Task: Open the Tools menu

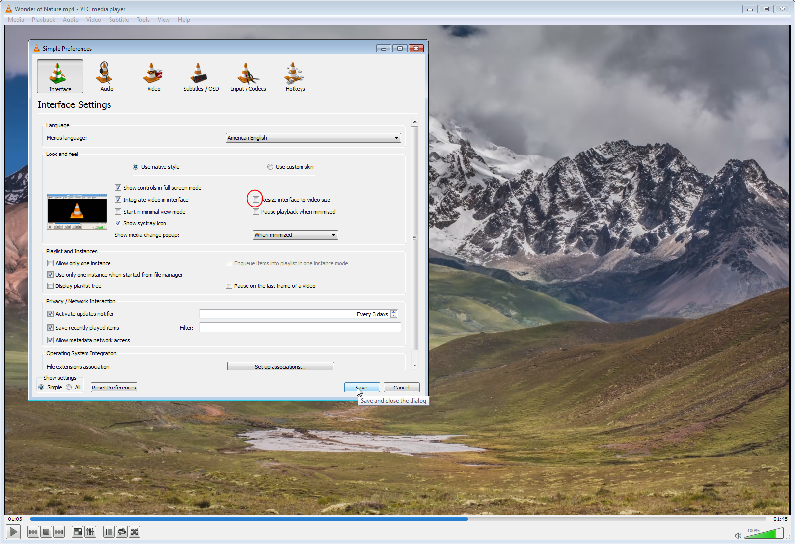Action: [x=143, y=20]
